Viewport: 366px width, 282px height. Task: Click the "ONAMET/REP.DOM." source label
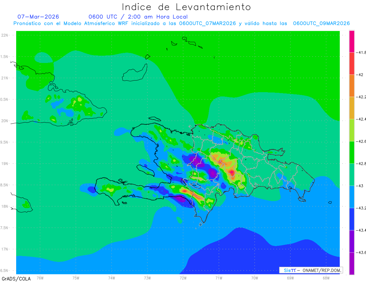(x=321, y=270)
